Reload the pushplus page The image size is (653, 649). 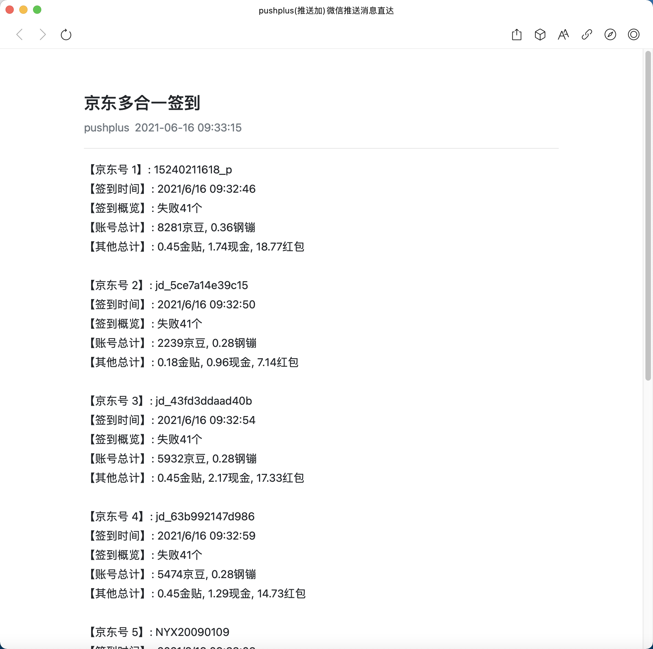point(66,35)
